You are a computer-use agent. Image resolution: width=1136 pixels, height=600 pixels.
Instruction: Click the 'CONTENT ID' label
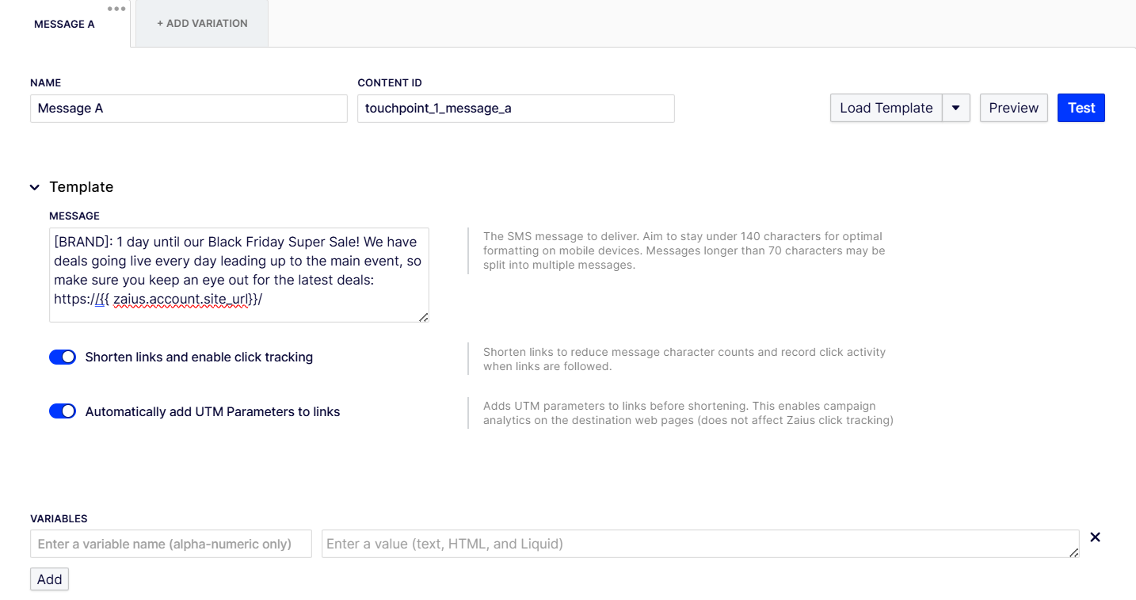tap(390, 83)
